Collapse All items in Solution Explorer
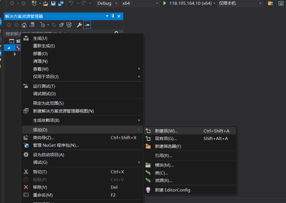This screenshot has width=286, height=203. tap(62, 25)
